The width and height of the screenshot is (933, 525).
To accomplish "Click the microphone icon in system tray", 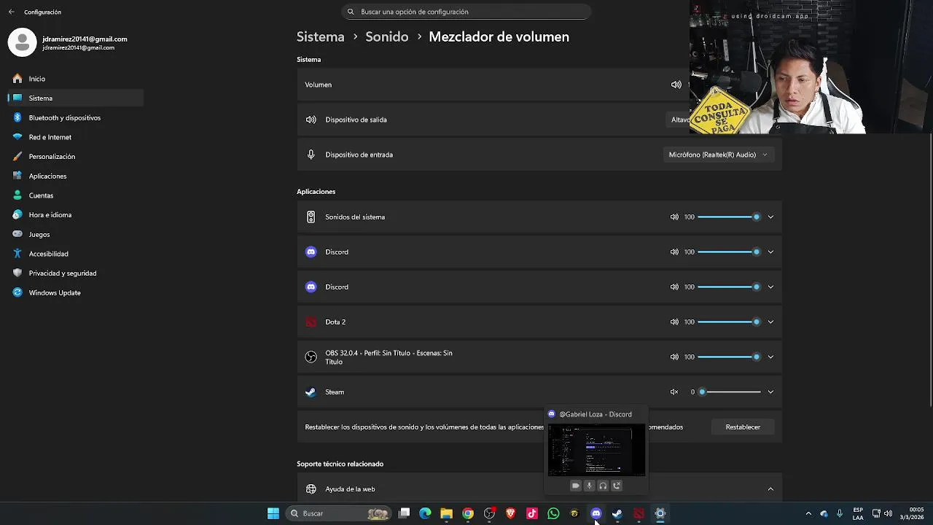I will click(840, 513).
